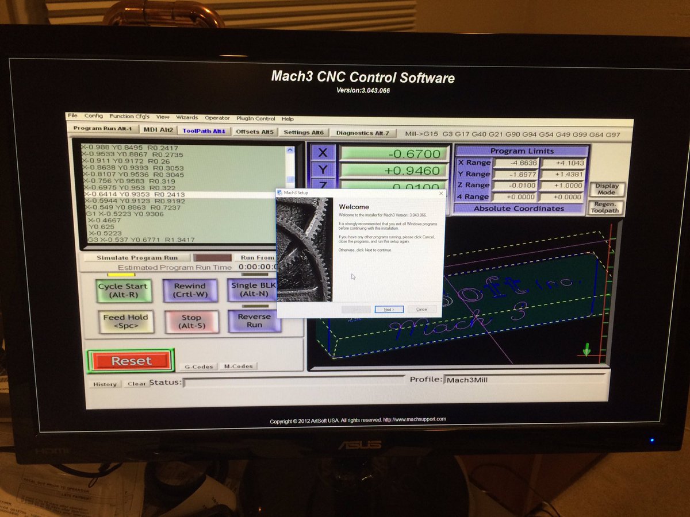Open the File menu

tap(72, 116)
